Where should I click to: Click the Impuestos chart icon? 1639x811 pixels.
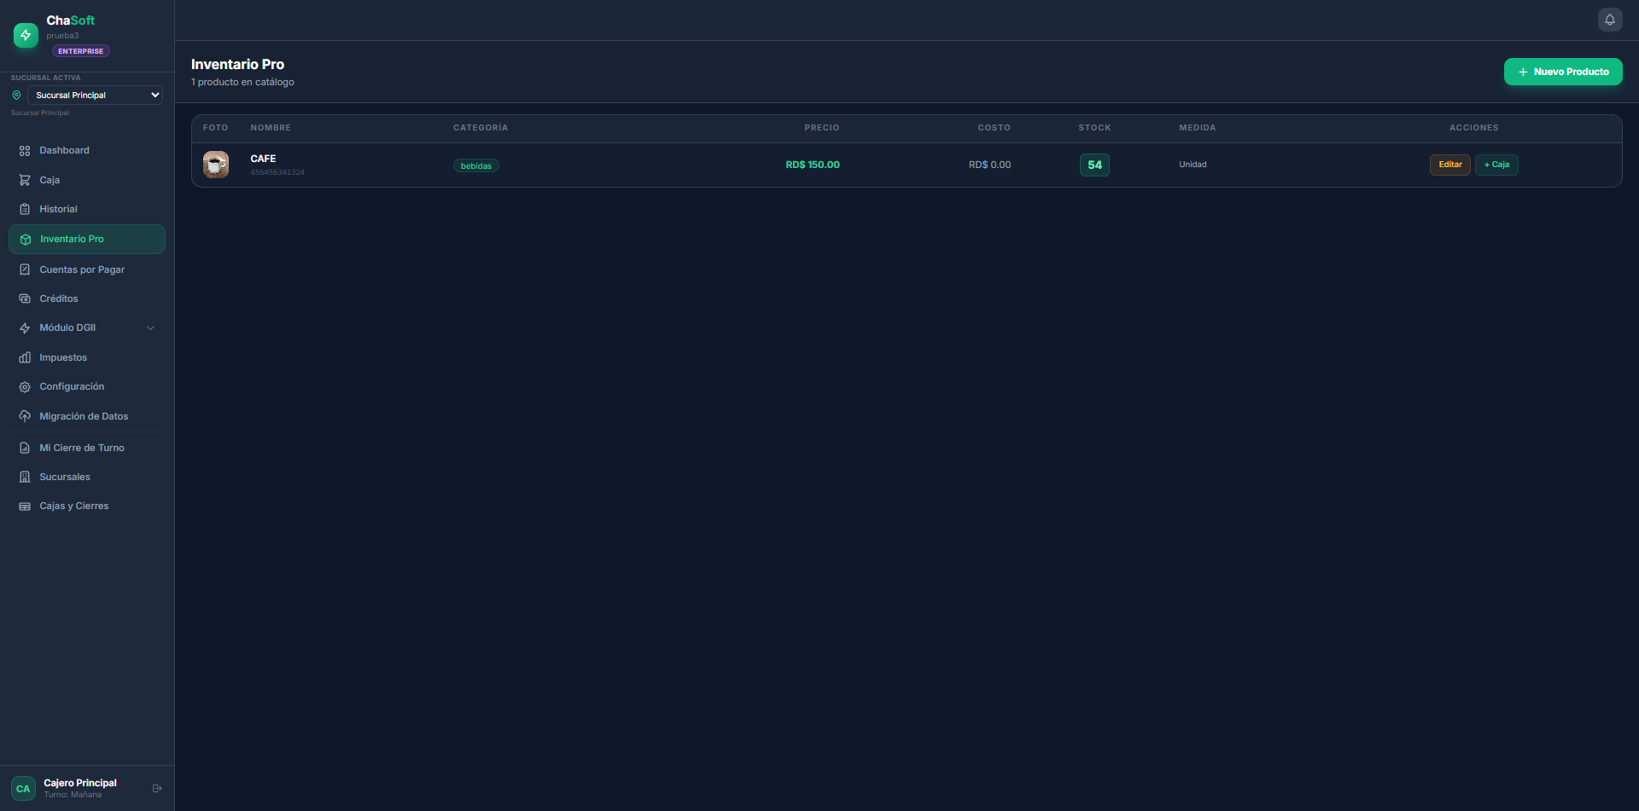(x=25, y=357)
